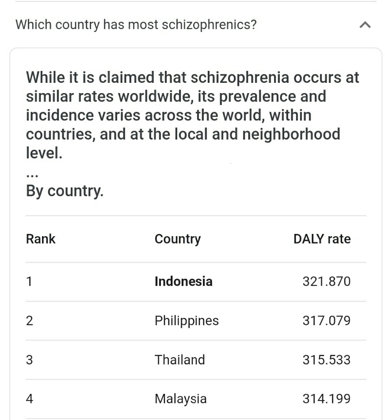The height and width of the screenshot is (420, 385).
Task: Click the ellipsis below the snippet paragraph
Action: (x=32, y=176)
